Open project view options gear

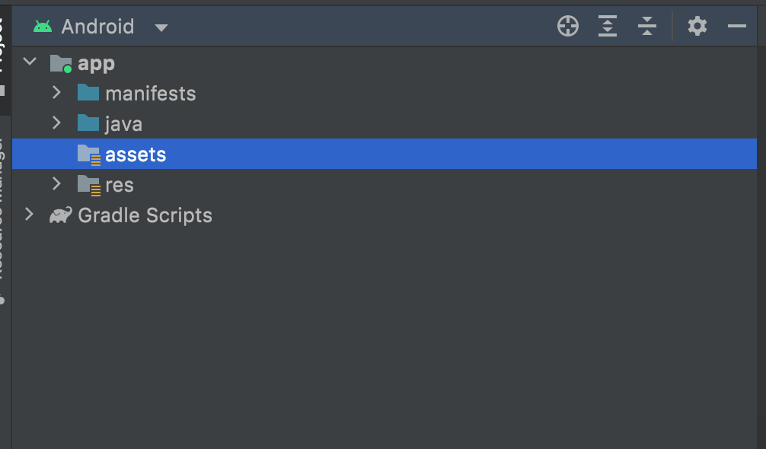(697, 27)
